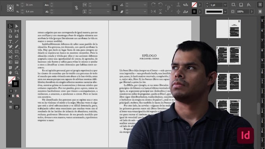Open the scale X percentage dropdown
This screenshot has width=265, height=149.
[108, 5]
